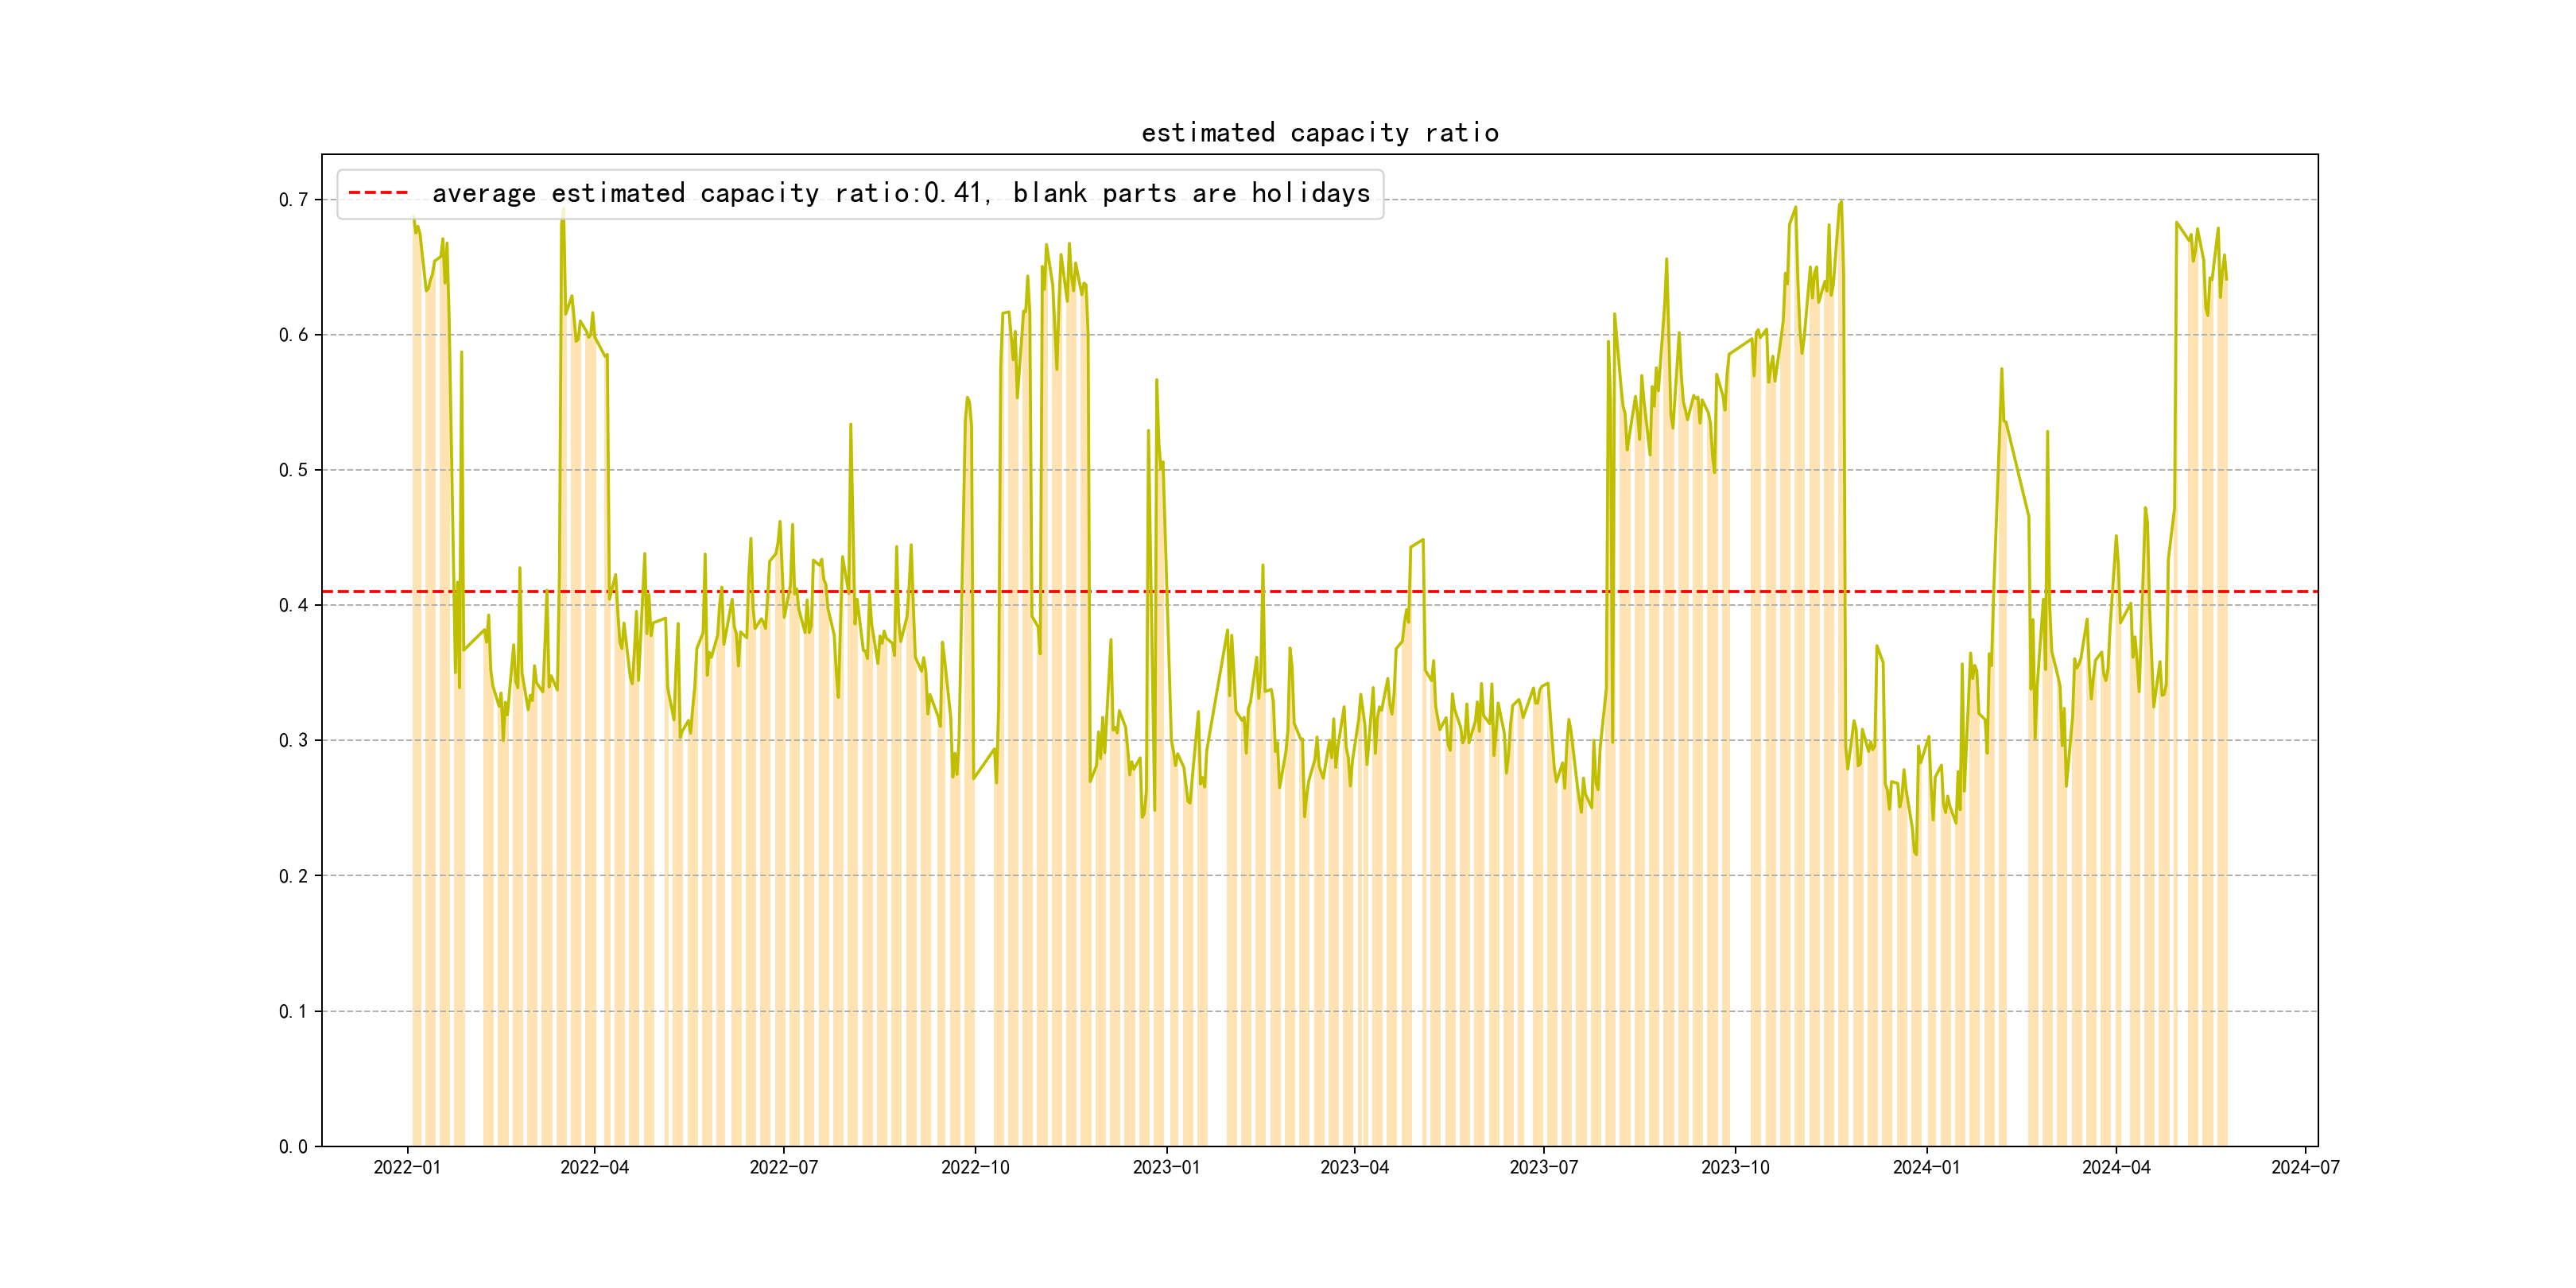Click the 2023-04 x-axis label
Image resolution: width=2576 pixels, height=1288 pixels.
click(x=1354, y=1167)
